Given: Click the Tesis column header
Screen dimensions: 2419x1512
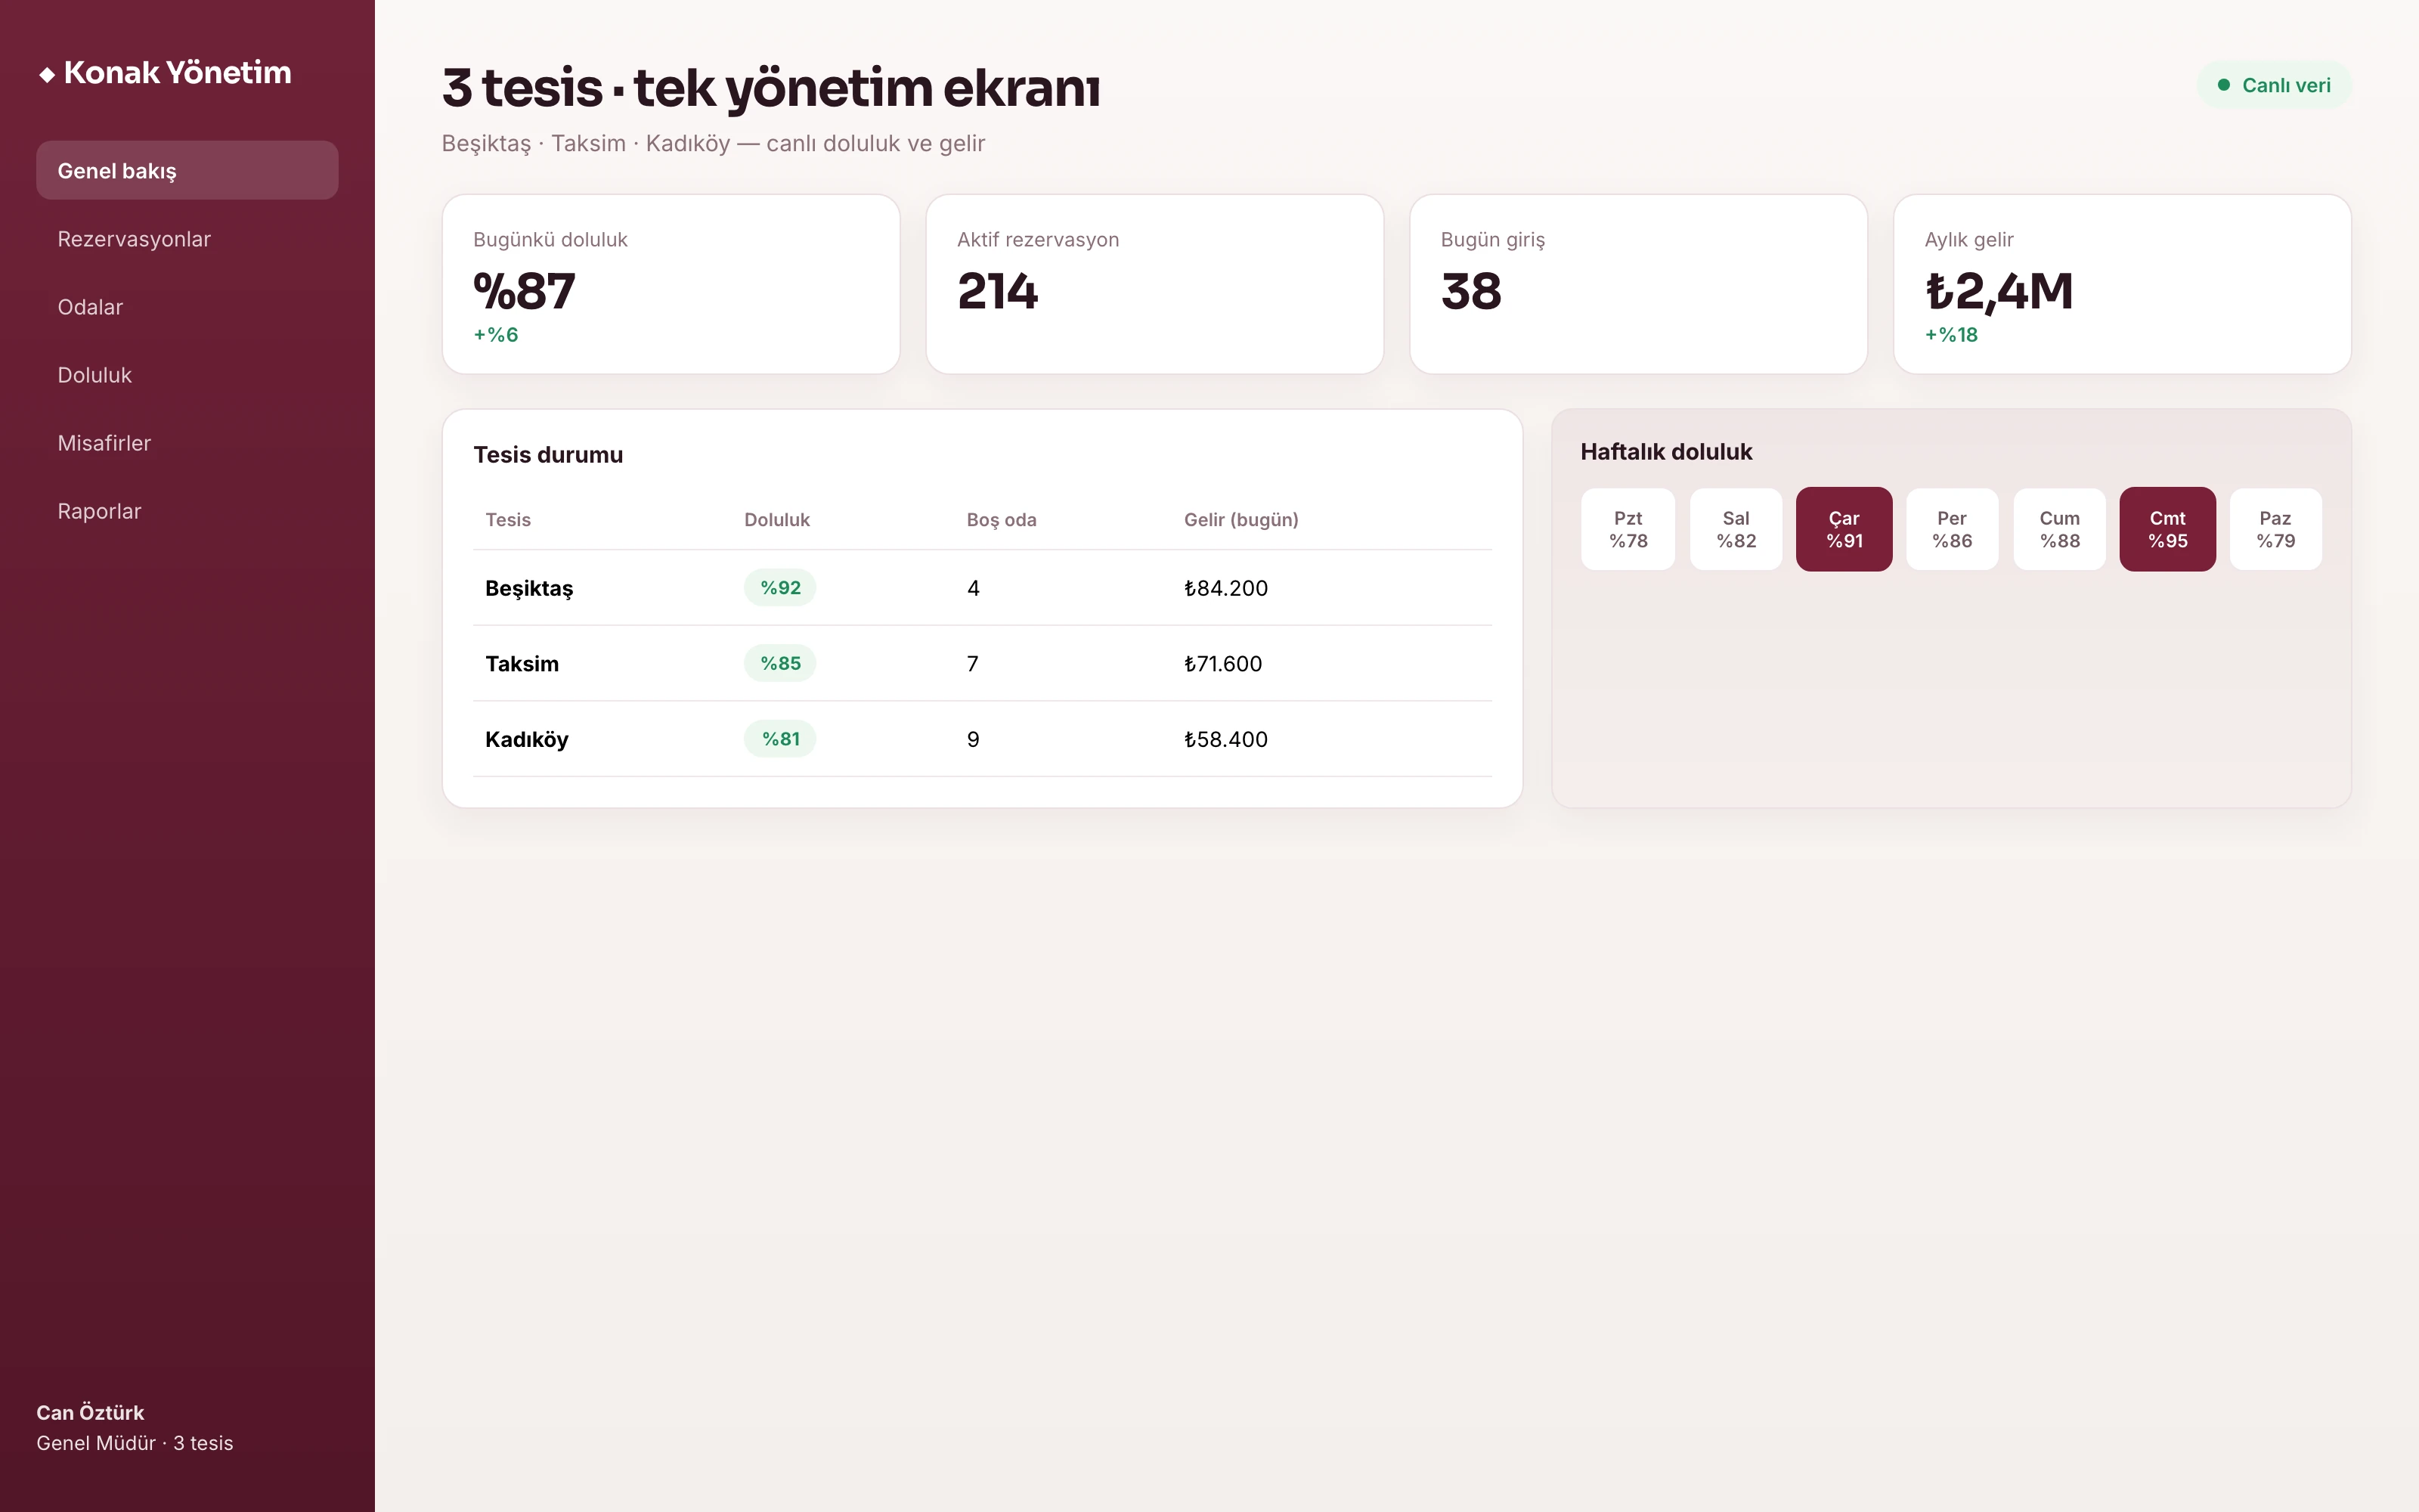Looking at the screenshot, I should click(x=508, y=520).
